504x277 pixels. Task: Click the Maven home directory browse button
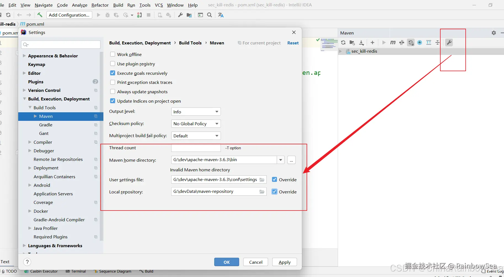tap(291, 160)
